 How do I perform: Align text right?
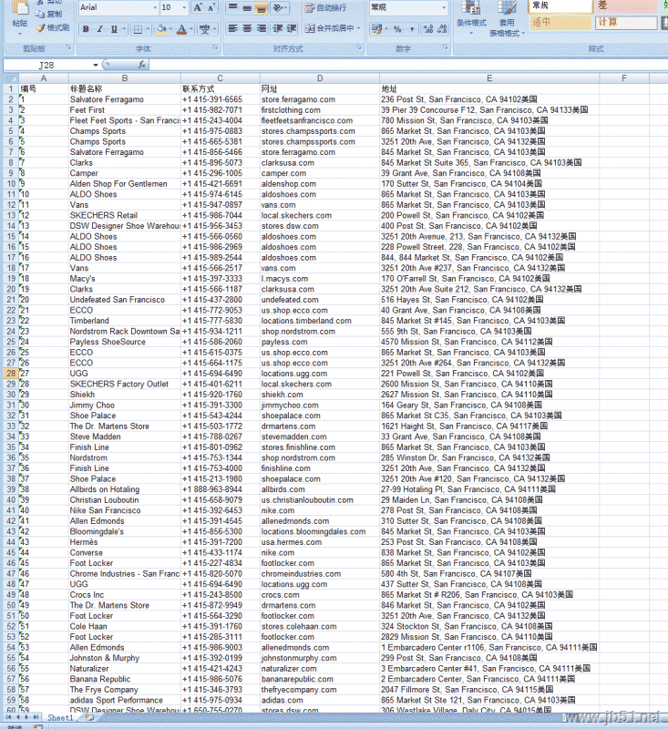point(262,28)
